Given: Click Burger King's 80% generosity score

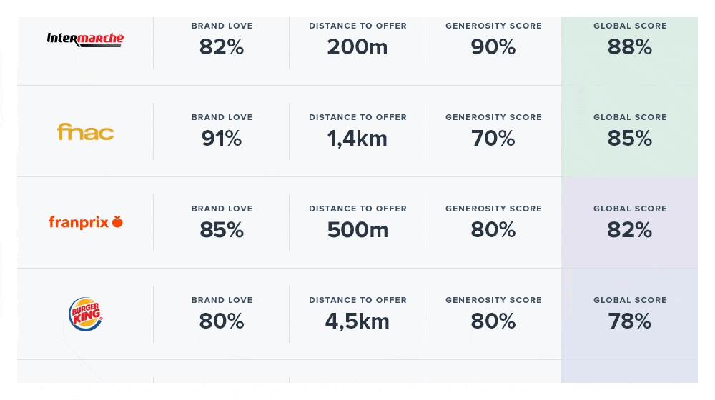Looking at the screenshot, I should click(493, 321).
